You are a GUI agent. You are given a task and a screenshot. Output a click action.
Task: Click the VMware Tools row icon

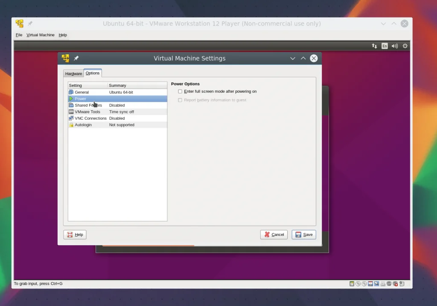71,112
